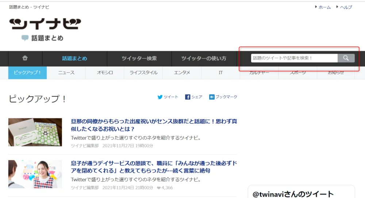Select the IT category tab
The height and width of the screenshot is (198, 365).
(x=221, y=73)
